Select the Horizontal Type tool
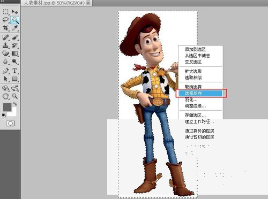 click(x=14, y=71)
